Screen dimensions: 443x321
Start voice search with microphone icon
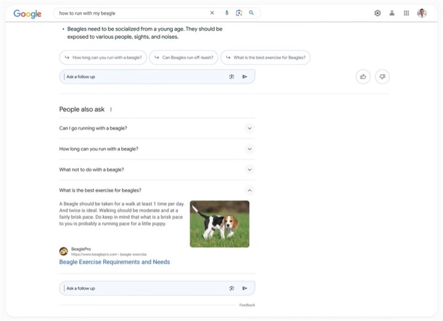click(x=226, y=13)
